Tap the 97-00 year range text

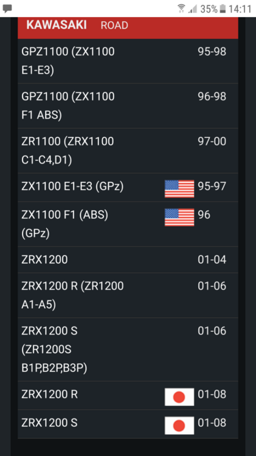click(x=212, y=142)
